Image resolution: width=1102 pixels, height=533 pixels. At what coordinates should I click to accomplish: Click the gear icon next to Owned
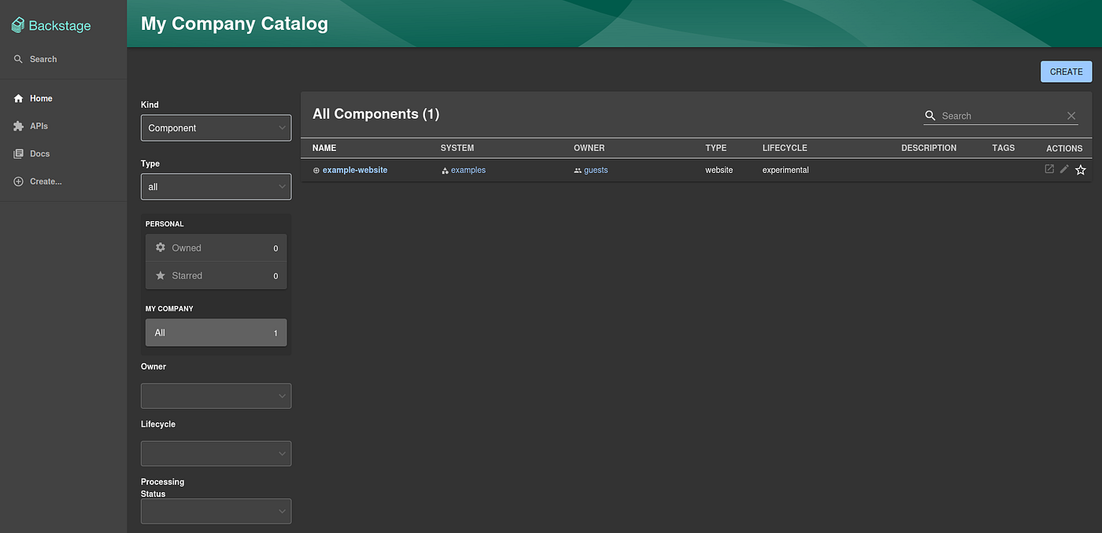(161, 248)
